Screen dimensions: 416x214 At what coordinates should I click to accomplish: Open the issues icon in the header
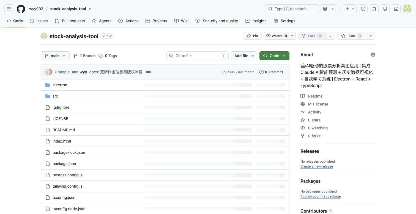(363, 9)
